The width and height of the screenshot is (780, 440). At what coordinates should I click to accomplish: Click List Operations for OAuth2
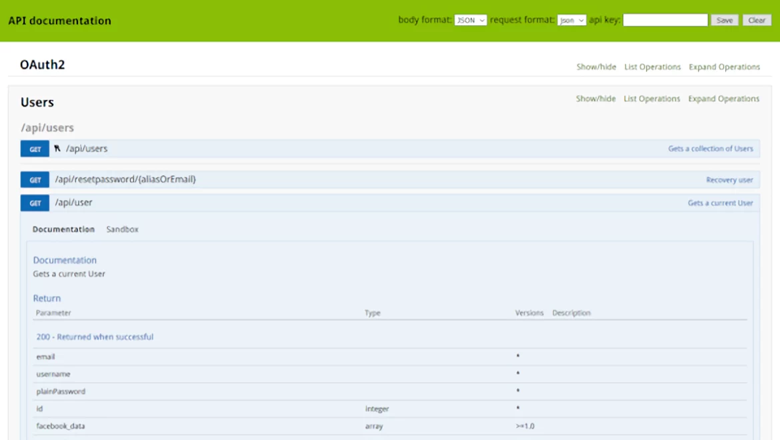click(x=652, y=67)
